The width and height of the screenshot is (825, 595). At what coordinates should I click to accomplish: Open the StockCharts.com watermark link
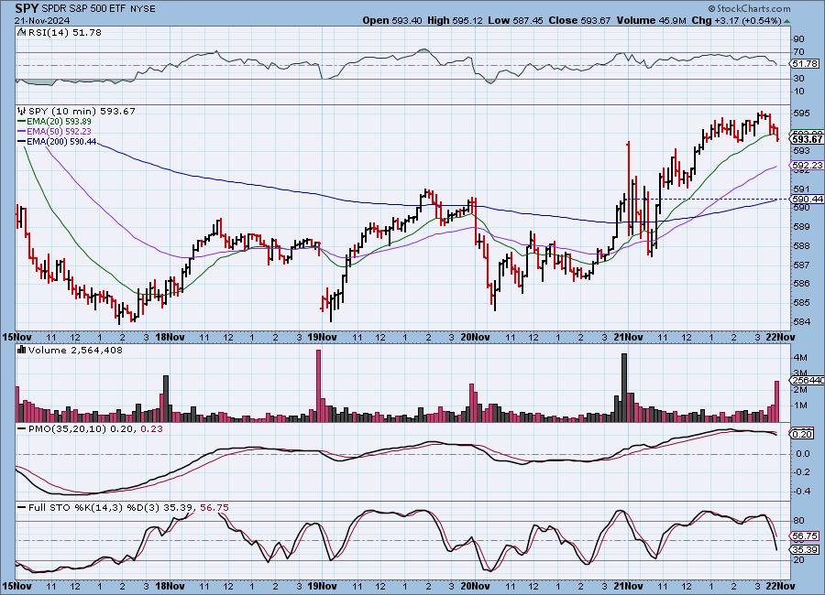coord(749,8)
